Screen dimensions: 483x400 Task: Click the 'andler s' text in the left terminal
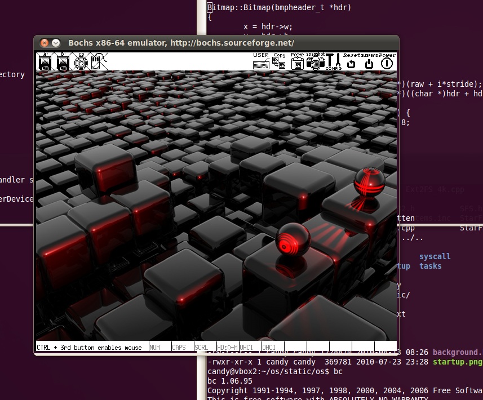coord(16,180)
